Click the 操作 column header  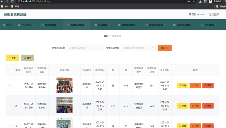[x=195, y=70]
